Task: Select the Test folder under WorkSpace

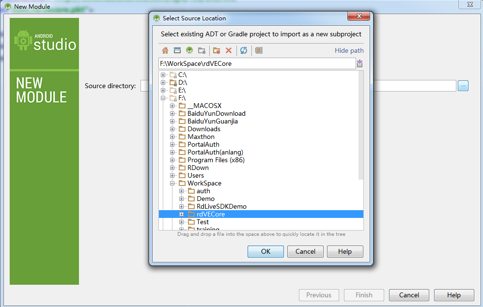Action: point(203,222)
